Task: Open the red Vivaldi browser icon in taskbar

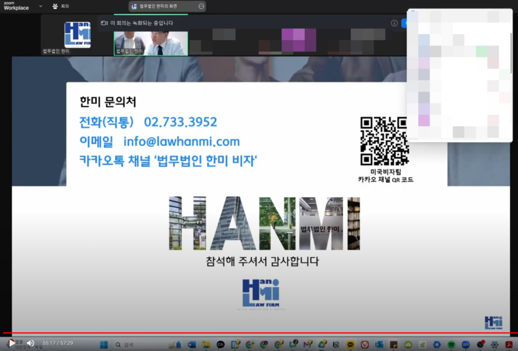Action: pyautogui.click(x=365, y=345)
